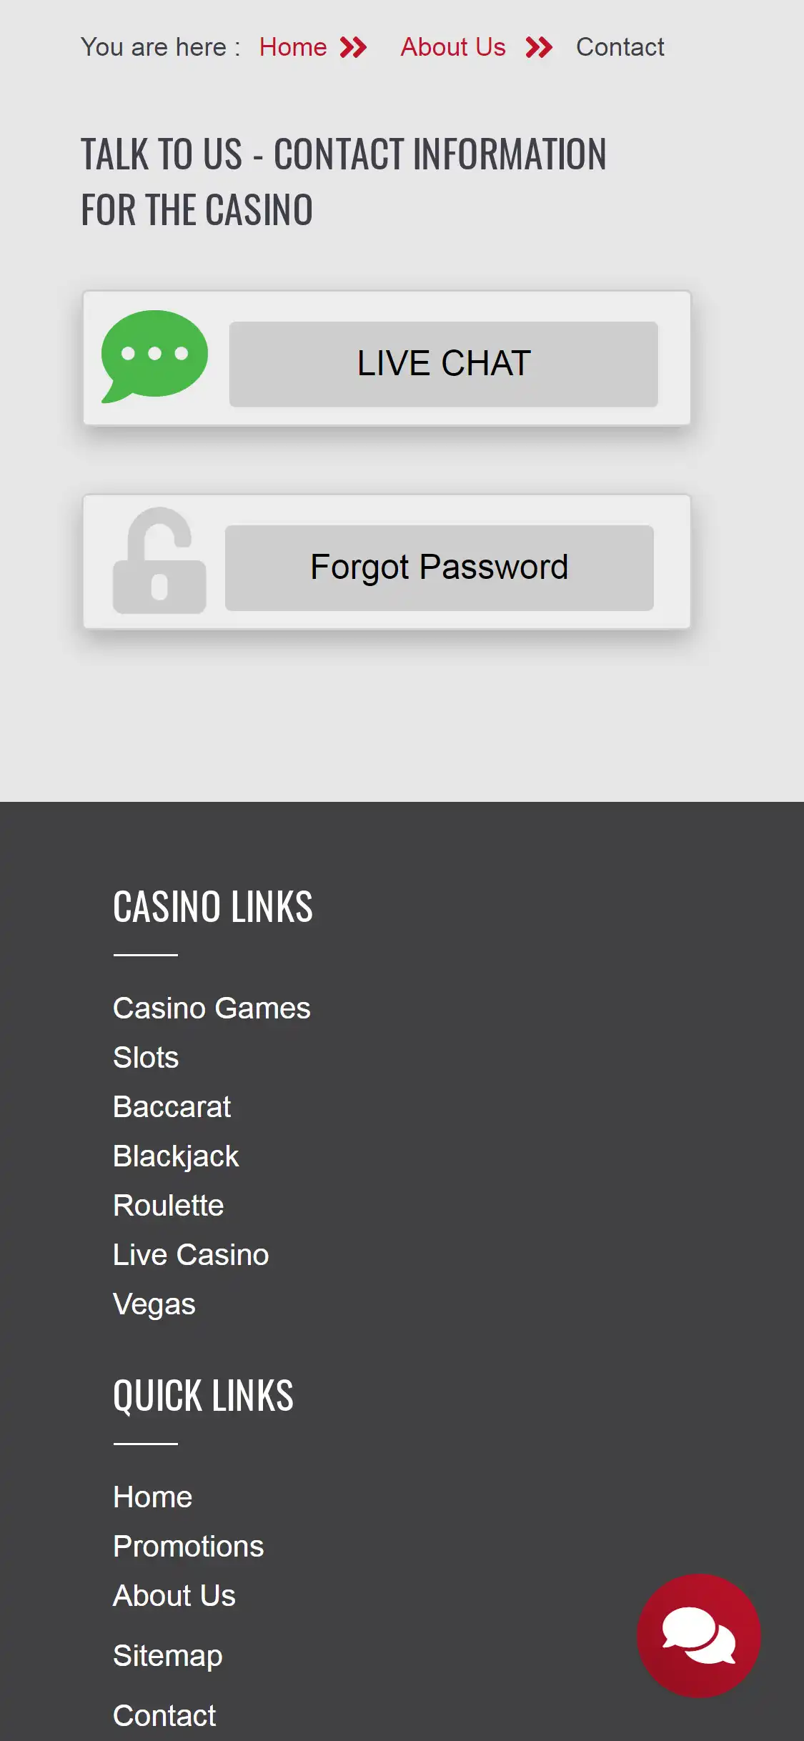Click the double chevron after About Us
This screenshot has width=804, height=1741.
539,48
